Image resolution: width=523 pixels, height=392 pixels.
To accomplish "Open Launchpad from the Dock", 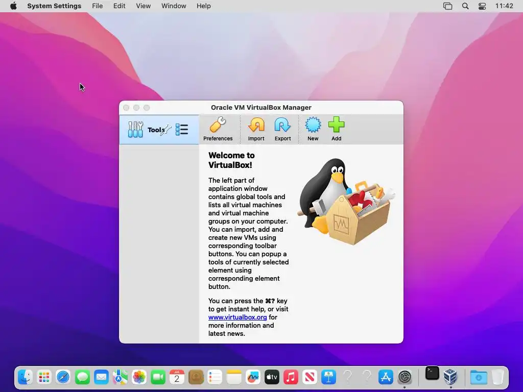I will 44,377.
